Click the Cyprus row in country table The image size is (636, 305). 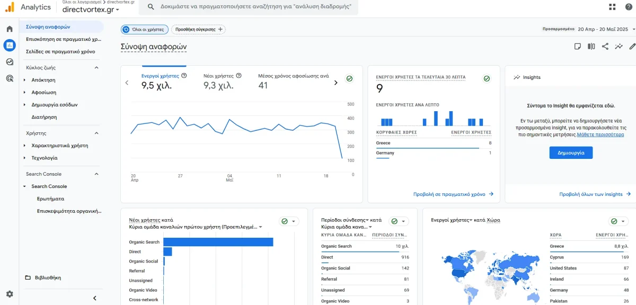click(589, 257)
